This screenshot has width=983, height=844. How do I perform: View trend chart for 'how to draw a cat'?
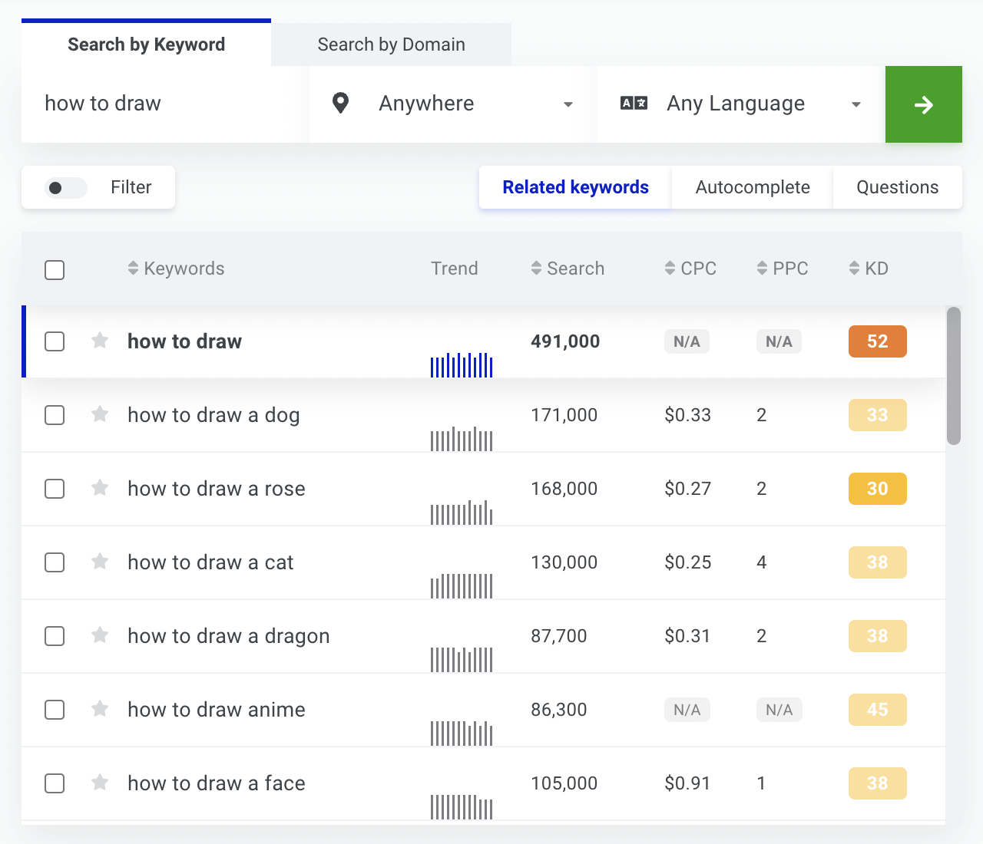point(462,585)
